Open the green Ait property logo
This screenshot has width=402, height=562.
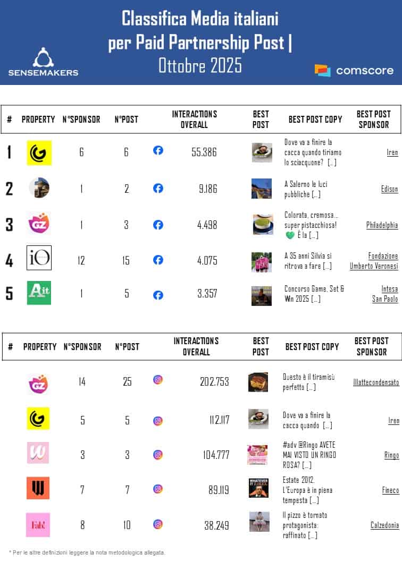[39, 293]
